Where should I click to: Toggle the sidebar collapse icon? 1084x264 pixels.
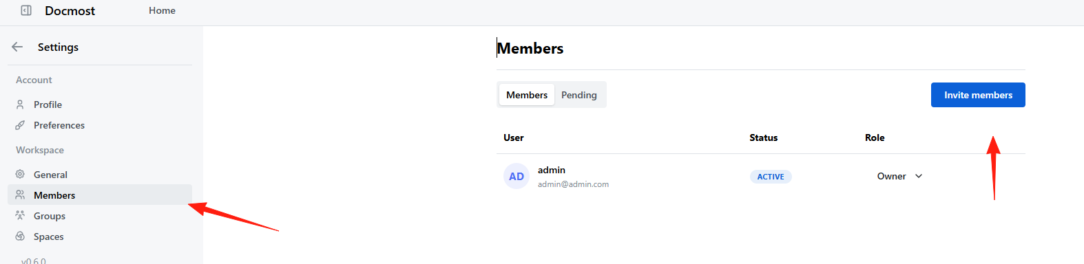click(26, 10)
